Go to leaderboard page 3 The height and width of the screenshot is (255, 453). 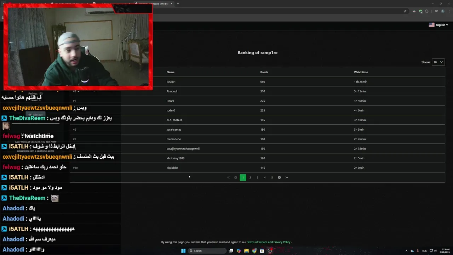[257, 177]
